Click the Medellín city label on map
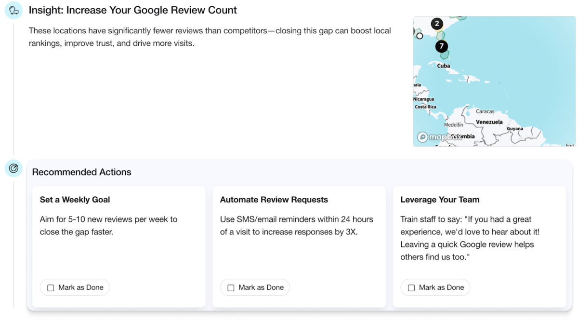 [453, 124]
